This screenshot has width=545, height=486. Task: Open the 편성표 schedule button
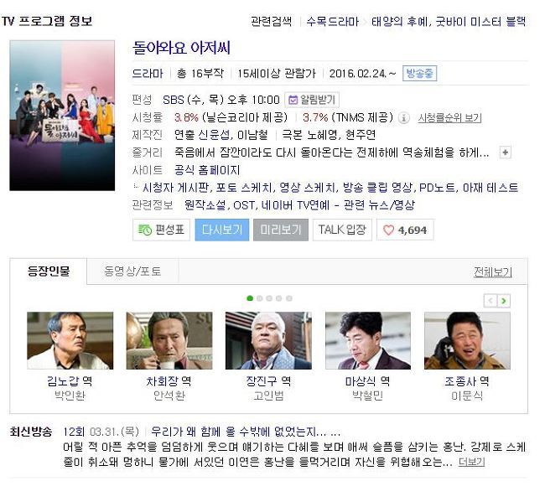pos(161,230)
